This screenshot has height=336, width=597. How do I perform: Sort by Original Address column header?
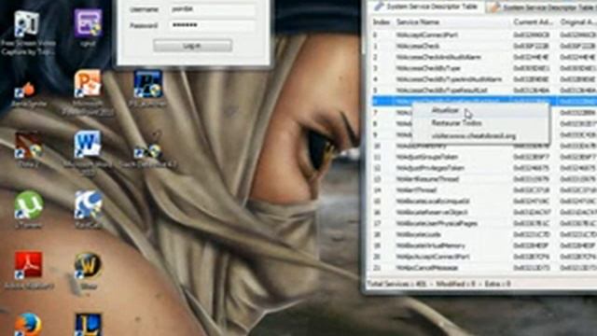[x=577, y=22]
